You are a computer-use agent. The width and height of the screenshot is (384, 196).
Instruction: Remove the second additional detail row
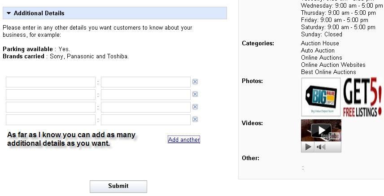195,94
